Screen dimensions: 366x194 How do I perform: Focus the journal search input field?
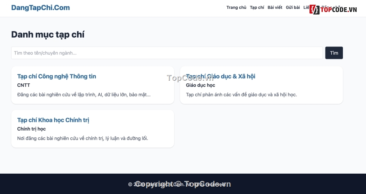pos(167,53)
